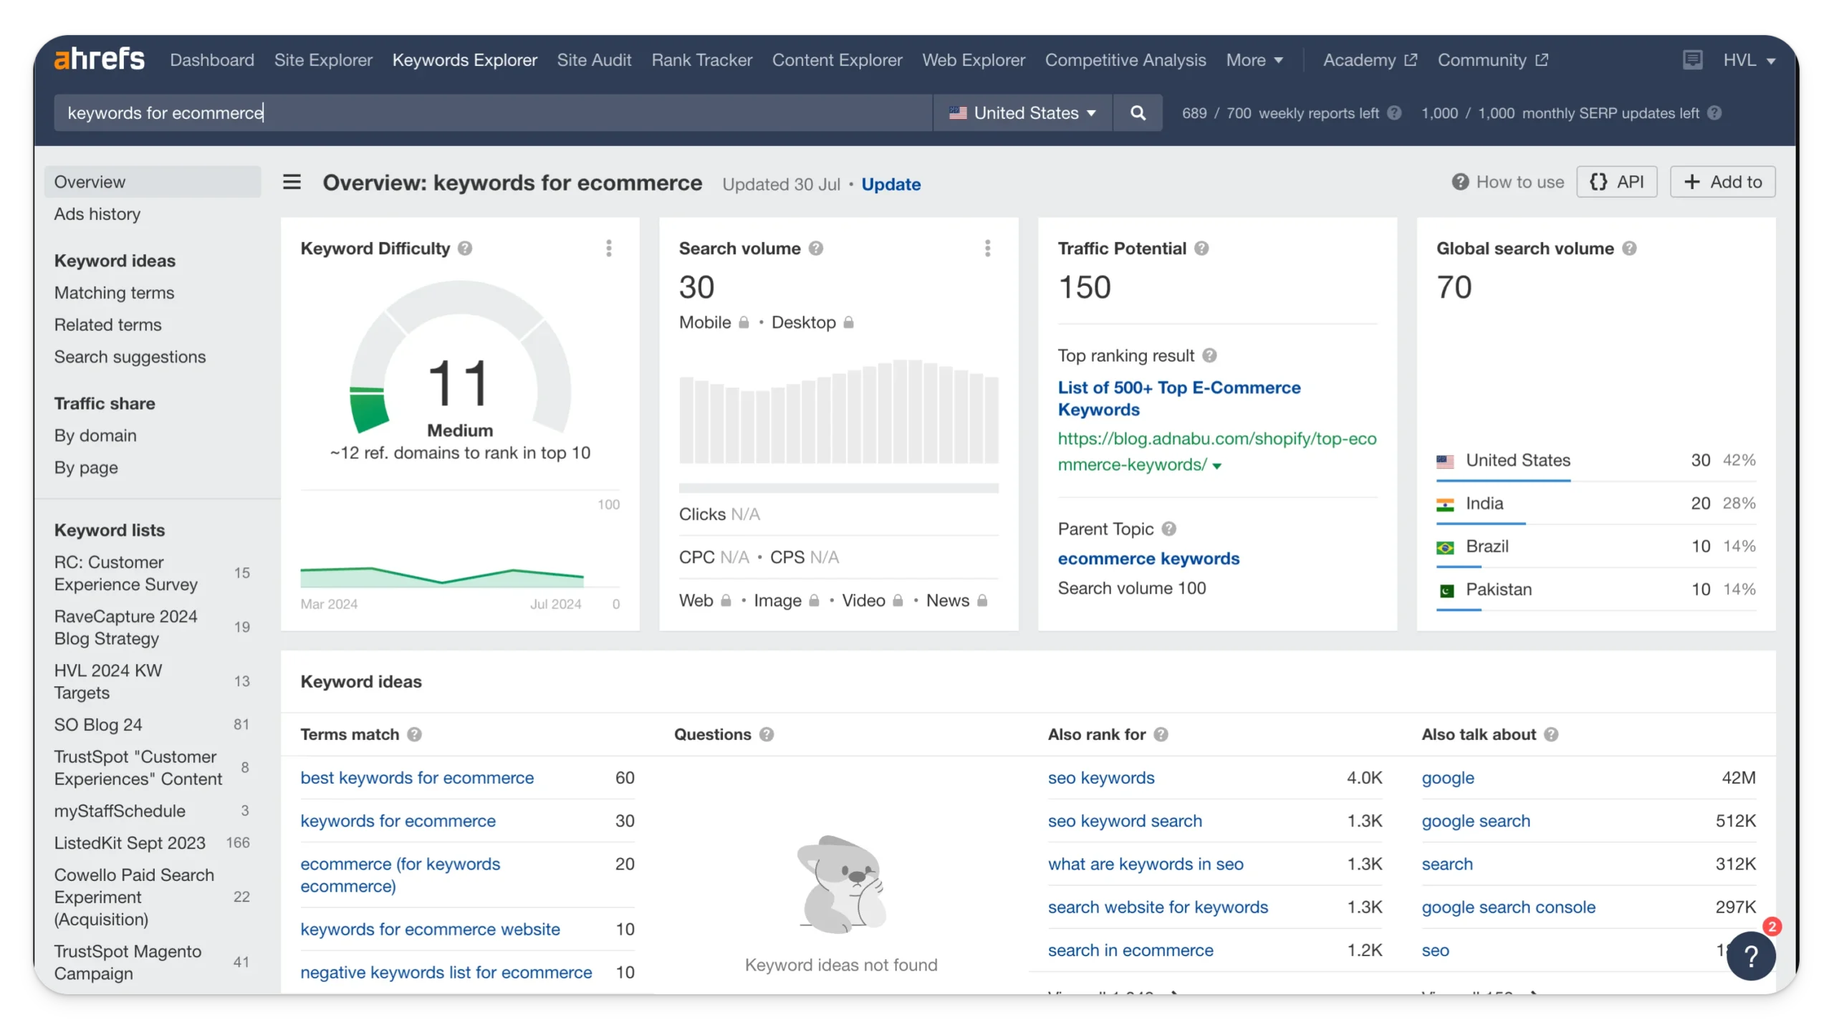Click help icon beside Global search volume
1834x1030 pixels.
click(1629, 249)
